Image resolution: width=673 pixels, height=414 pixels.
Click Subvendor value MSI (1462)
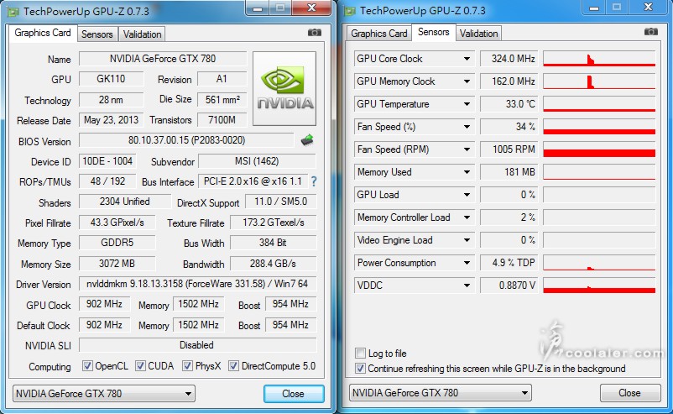[x=257, y=161]
